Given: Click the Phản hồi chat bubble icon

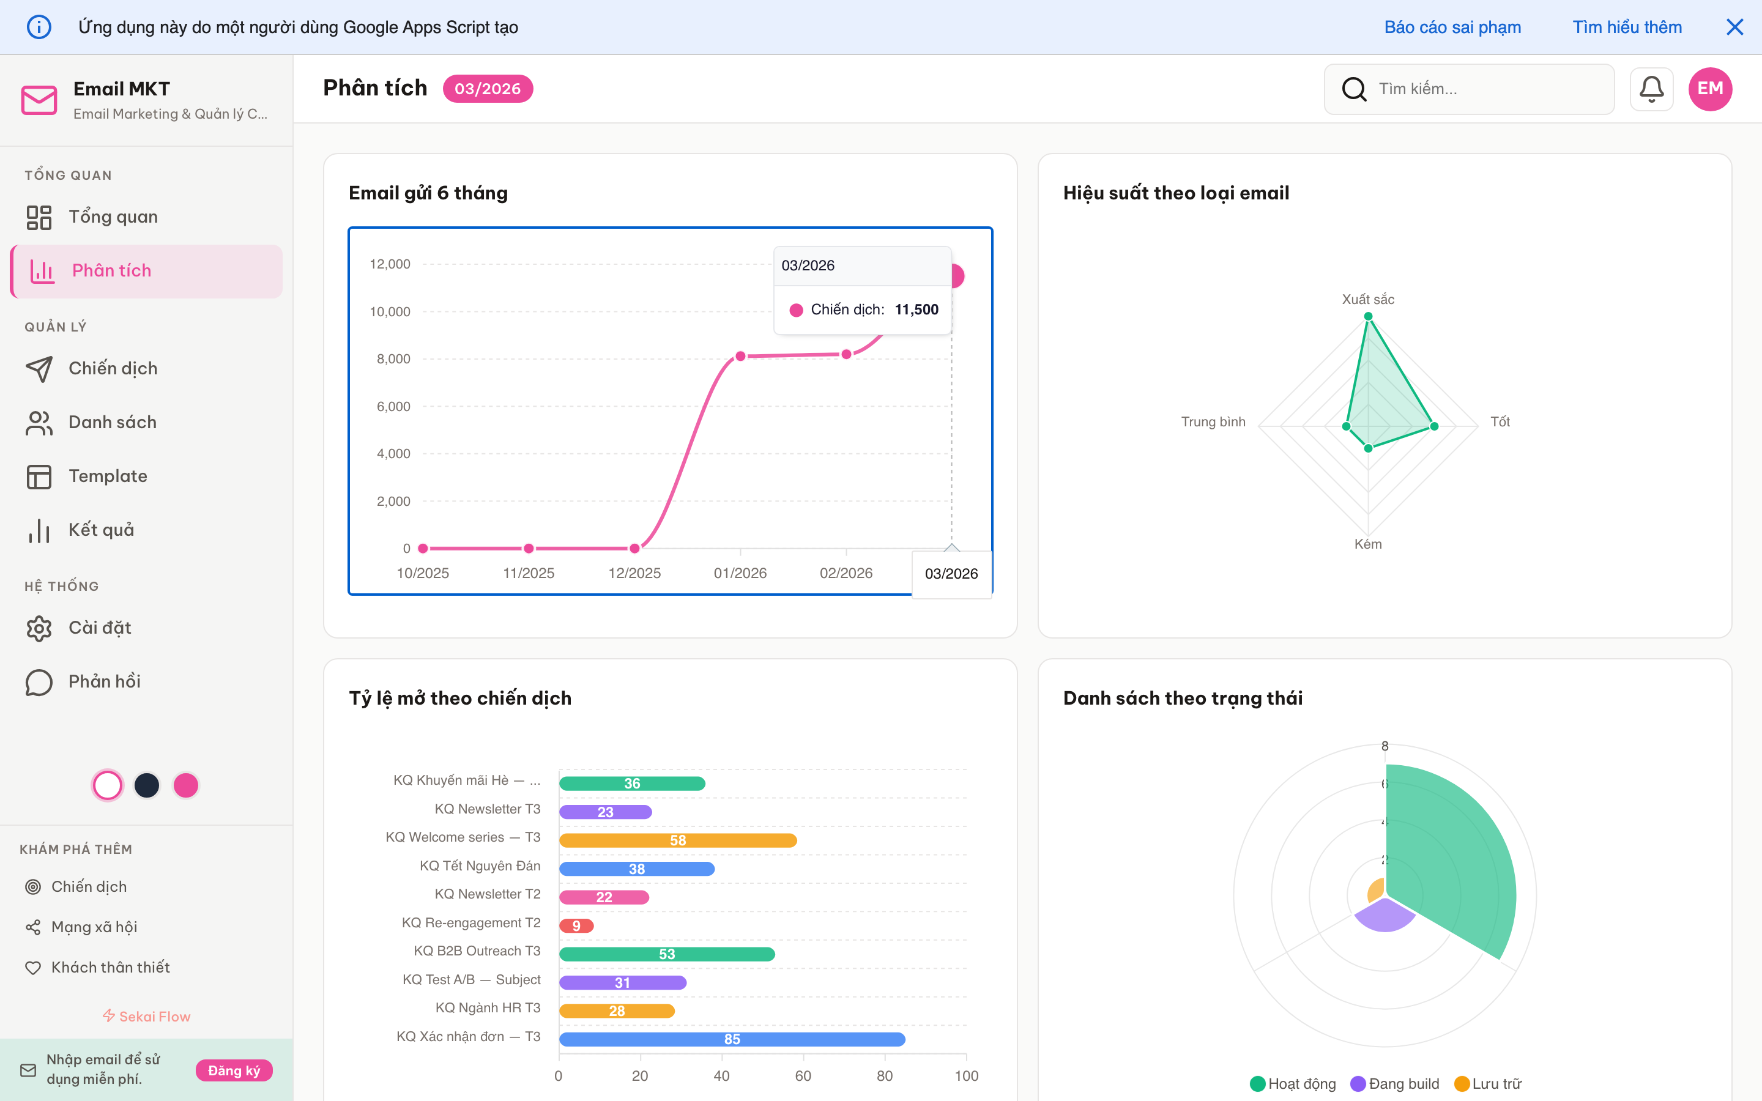Looking at the screenshot, I should [x=38, y=681].
